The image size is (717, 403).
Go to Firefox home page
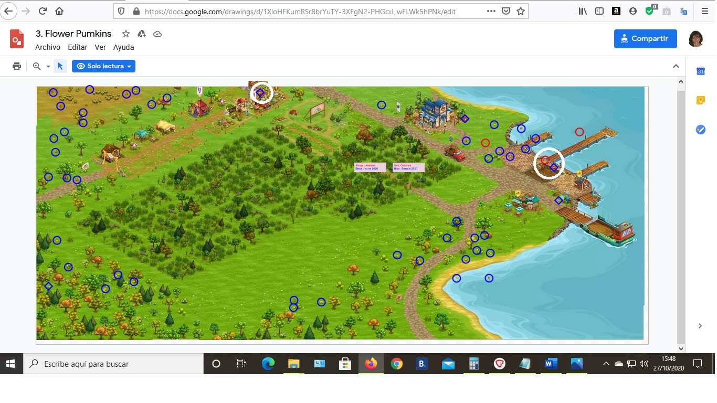[59, 11]
